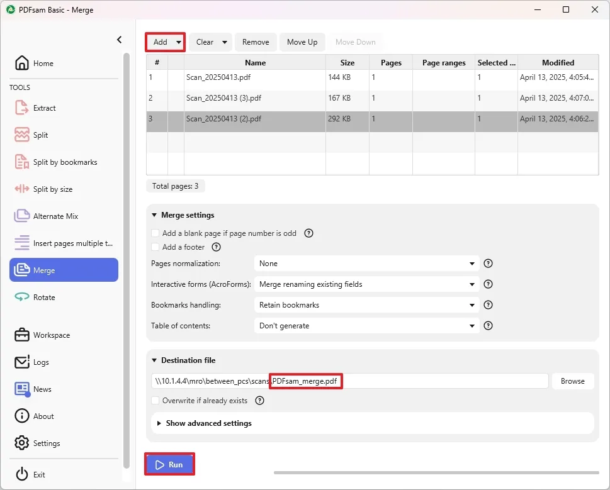Select the Alternate Mix tool icon
610x490 pixels.
click(x=22, y=216)
